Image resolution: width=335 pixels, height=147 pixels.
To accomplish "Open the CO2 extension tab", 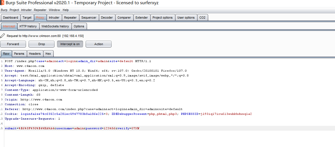I will pos(203,18).
